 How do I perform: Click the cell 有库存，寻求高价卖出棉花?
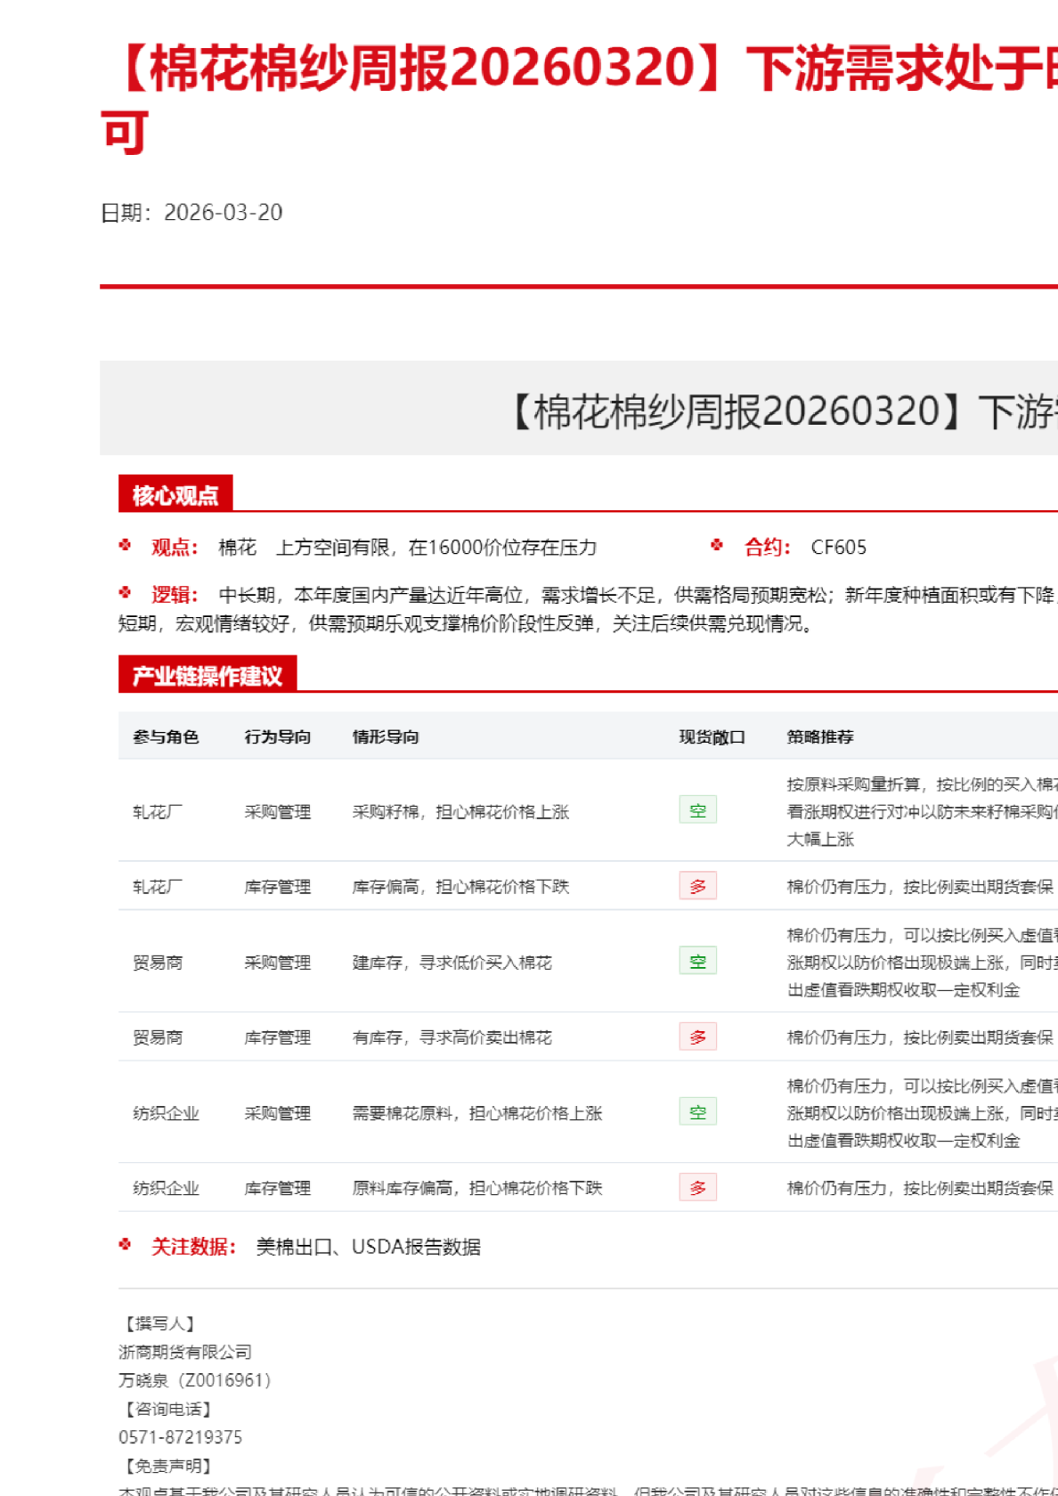point(452,1037)
